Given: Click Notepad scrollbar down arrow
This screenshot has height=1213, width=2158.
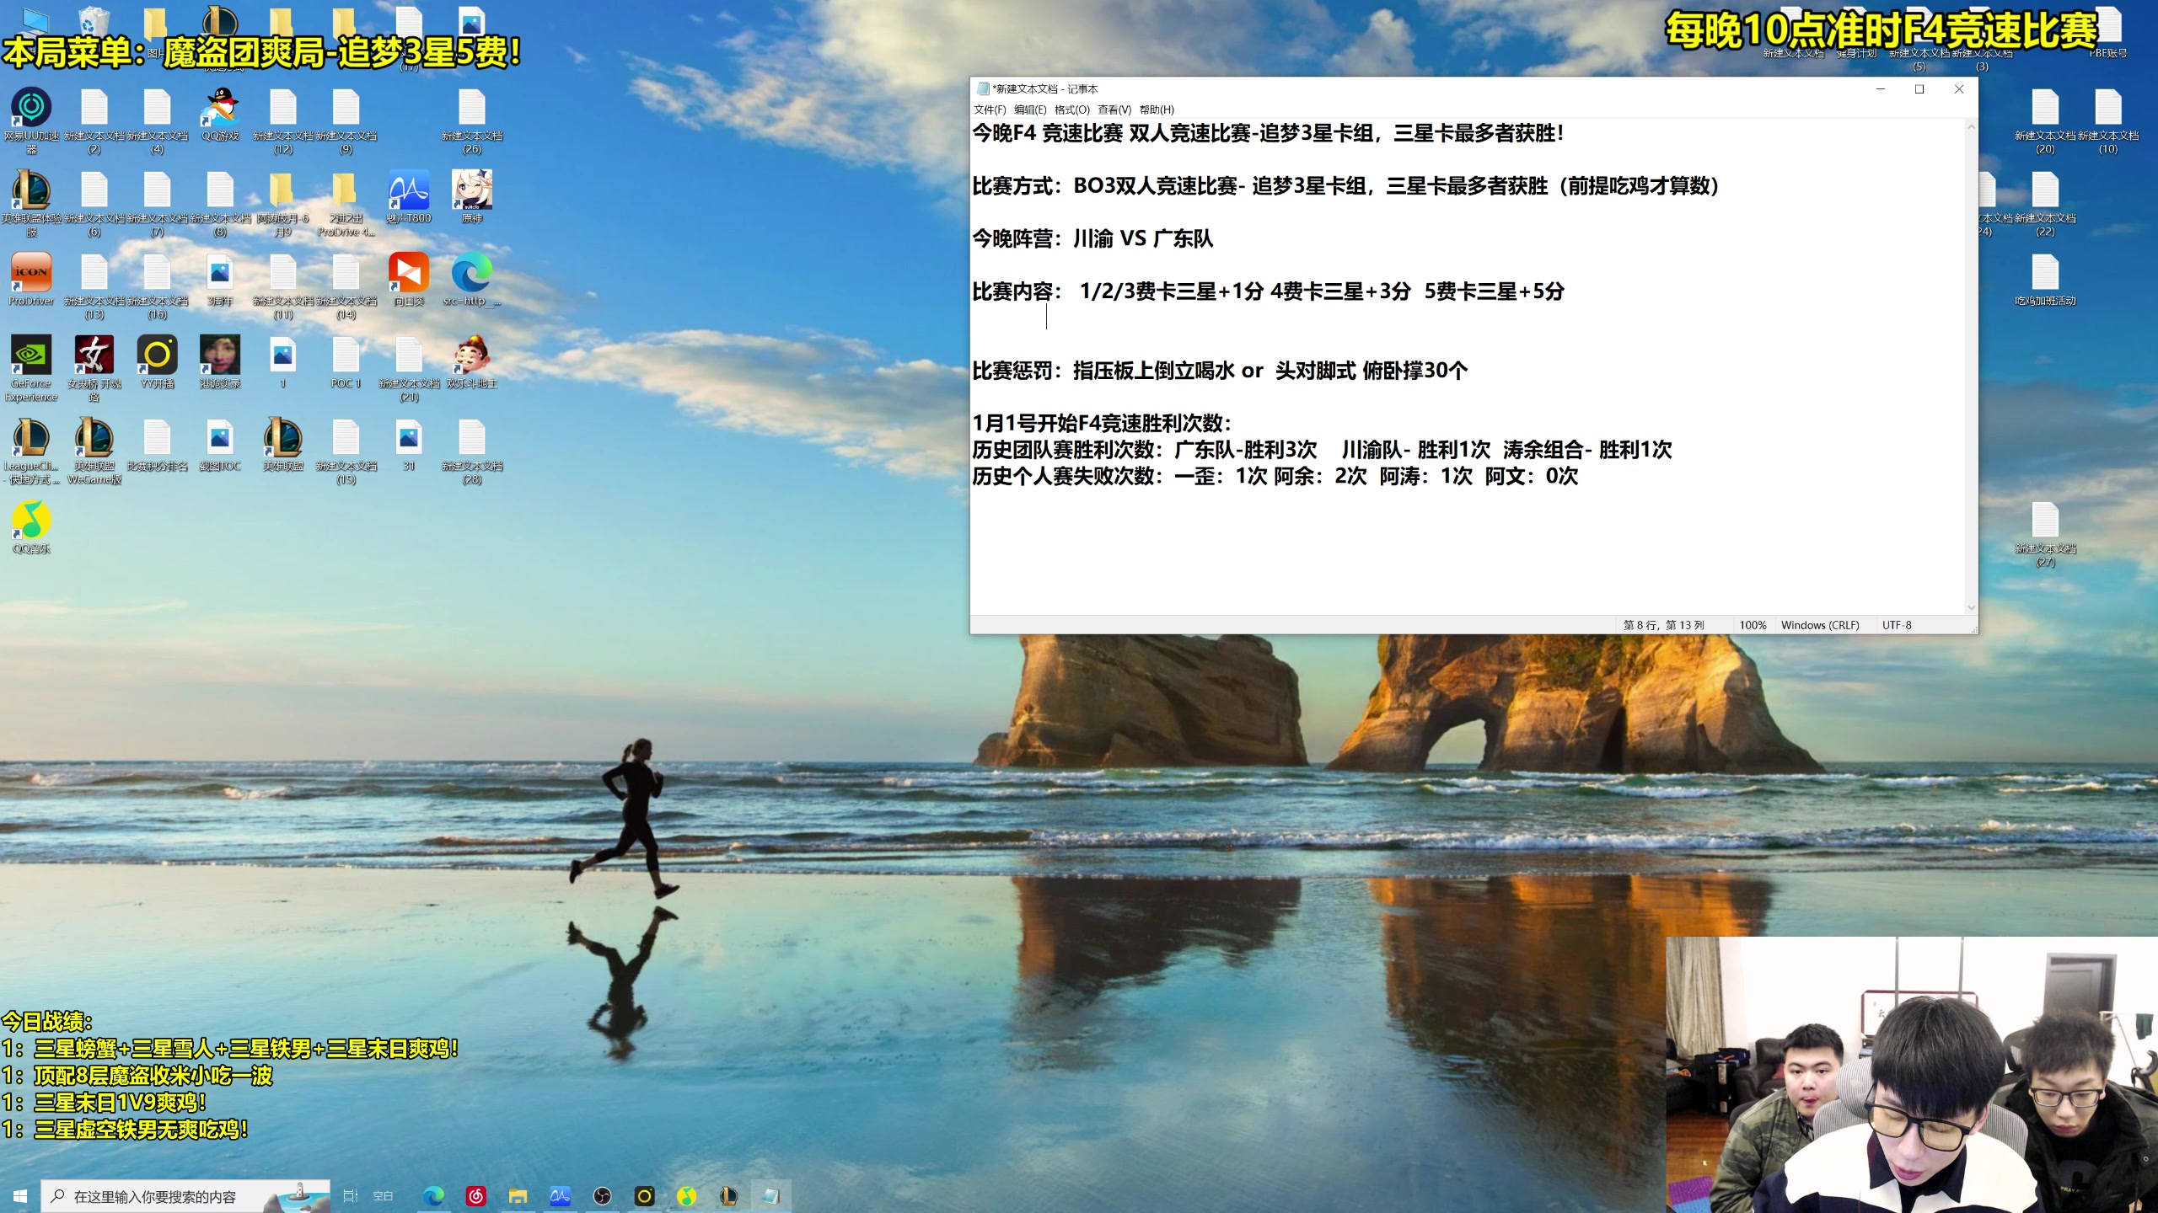Looking at the screenshot, I should click(1971, 607).
